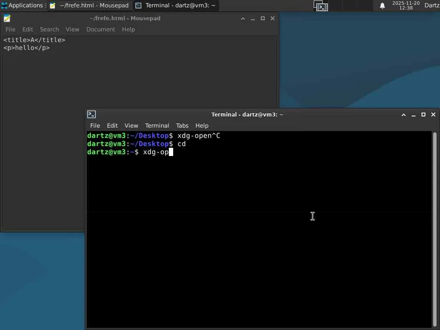This screenshot has width=440, height=330.
Task: Click the cd command line in Terminal
Action: click(x=136, y=144)
